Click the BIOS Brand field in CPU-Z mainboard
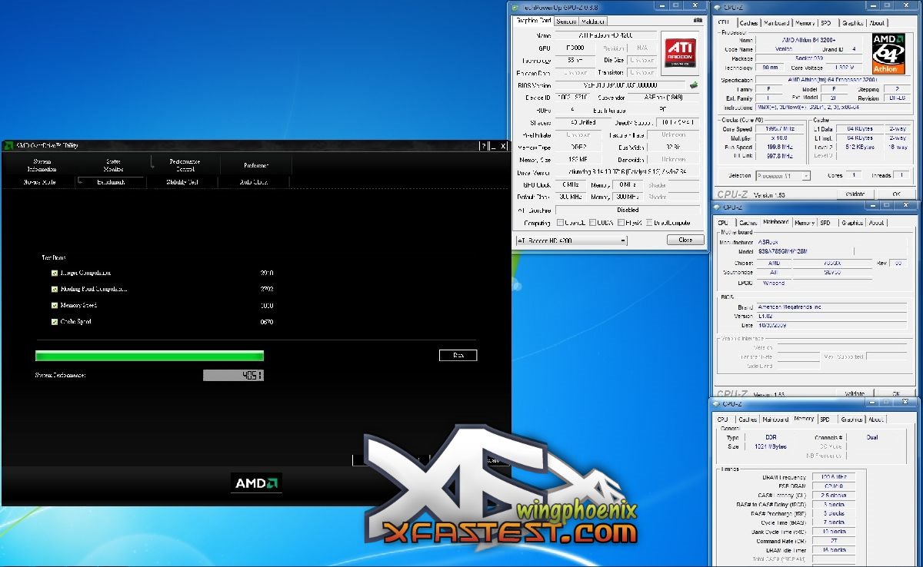Image resolution: width=923 pixels, height=567 pixels. click(831, 307)
